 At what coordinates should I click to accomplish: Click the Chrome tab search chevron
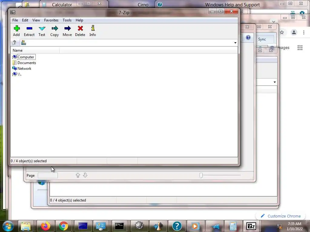[x=274, y=21]
